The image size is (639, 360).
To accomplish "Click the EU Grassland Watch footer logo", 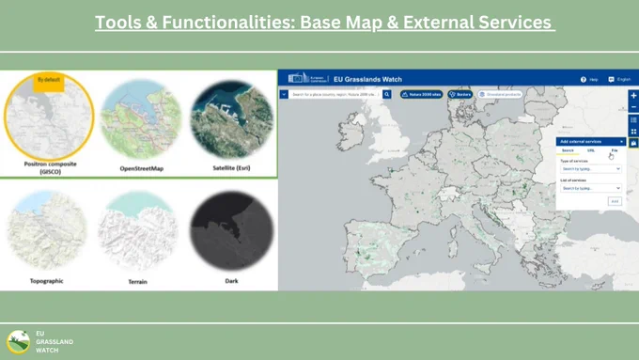I will click(x=19, y=341).
